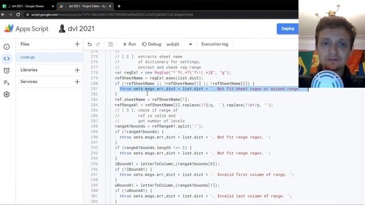The width and height of the screenshot is (365, 205).
Task: Open the Executions list icon
Action: [x=6, y=83]
